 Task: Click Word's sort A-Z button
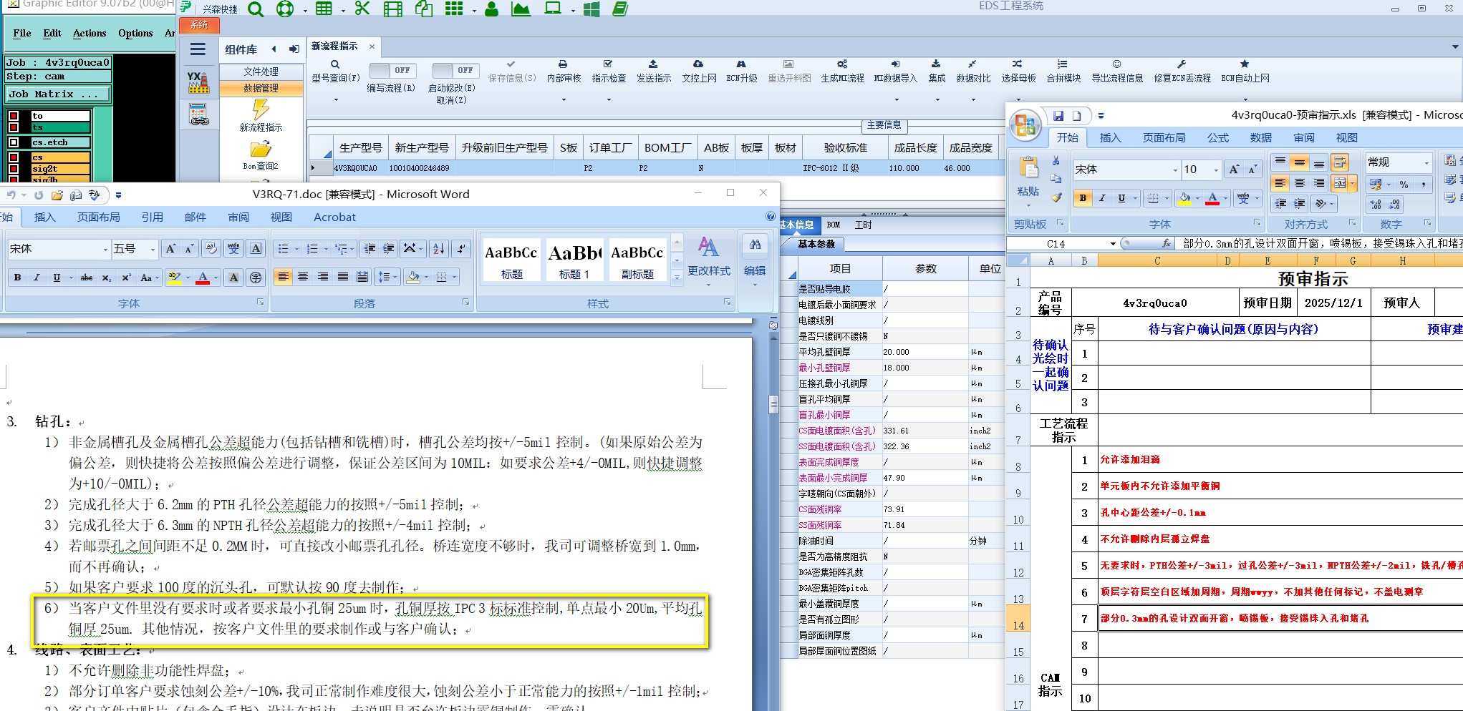(x=439, y=248)
